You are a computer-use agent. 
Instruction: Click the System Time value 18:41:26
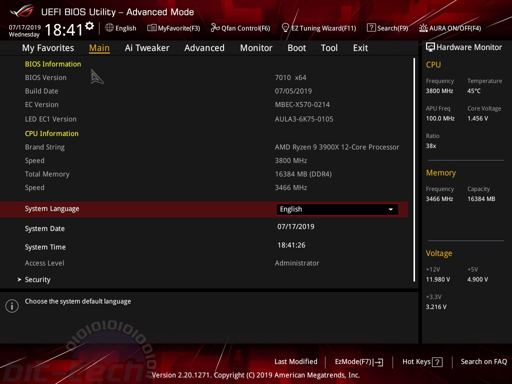pos(291,245)
